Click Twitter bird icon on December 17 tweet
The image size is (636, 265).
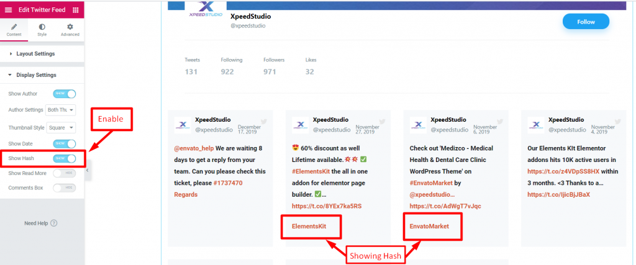[x=264, y=121]
